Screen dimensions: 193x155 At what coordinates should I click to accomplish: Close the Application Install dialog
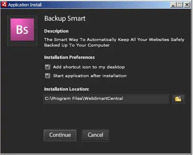pos(187,5)
